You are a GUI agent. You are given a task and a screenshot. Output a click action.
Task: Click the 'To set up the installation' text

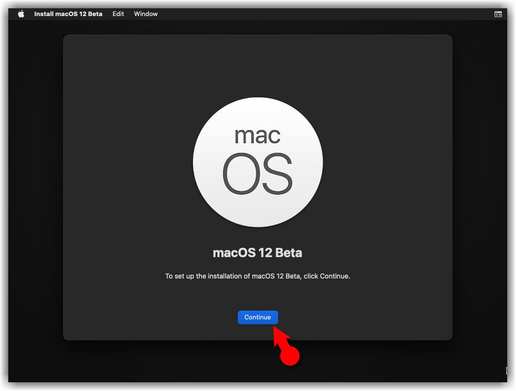point(258,276)
